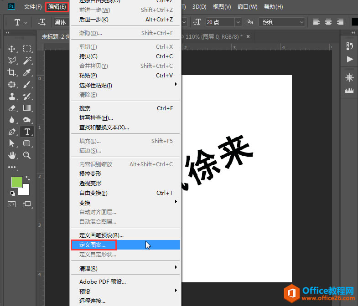The image size is (358, 306).
Task: Align text left
Action: click(316, 22)
